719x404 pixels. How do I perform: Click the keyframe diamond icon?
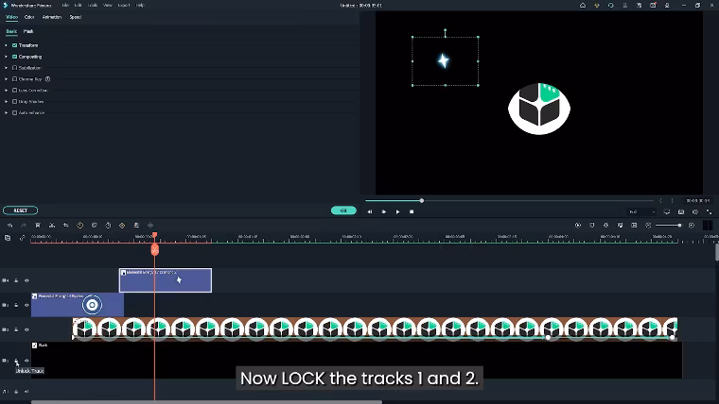coord(122,225)
